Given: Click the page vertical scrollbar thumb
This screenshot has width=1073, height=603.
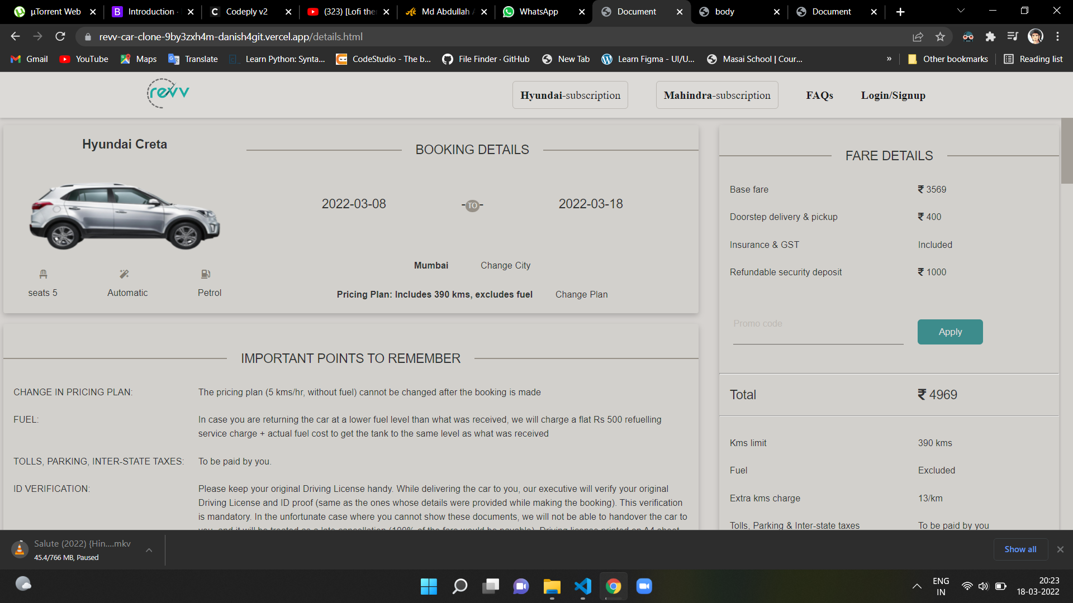Looking at the screenshot, I should 1066,151.
